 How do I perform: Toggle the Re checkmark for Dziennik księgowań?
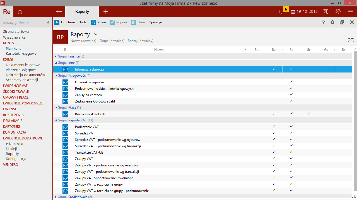coord(291,82)
